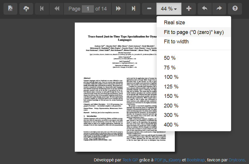Go to the first page
Screen dimensions: 249x164
click(42, 8)
